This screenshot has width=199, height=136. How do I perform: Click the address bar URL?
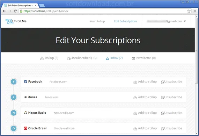46,11
